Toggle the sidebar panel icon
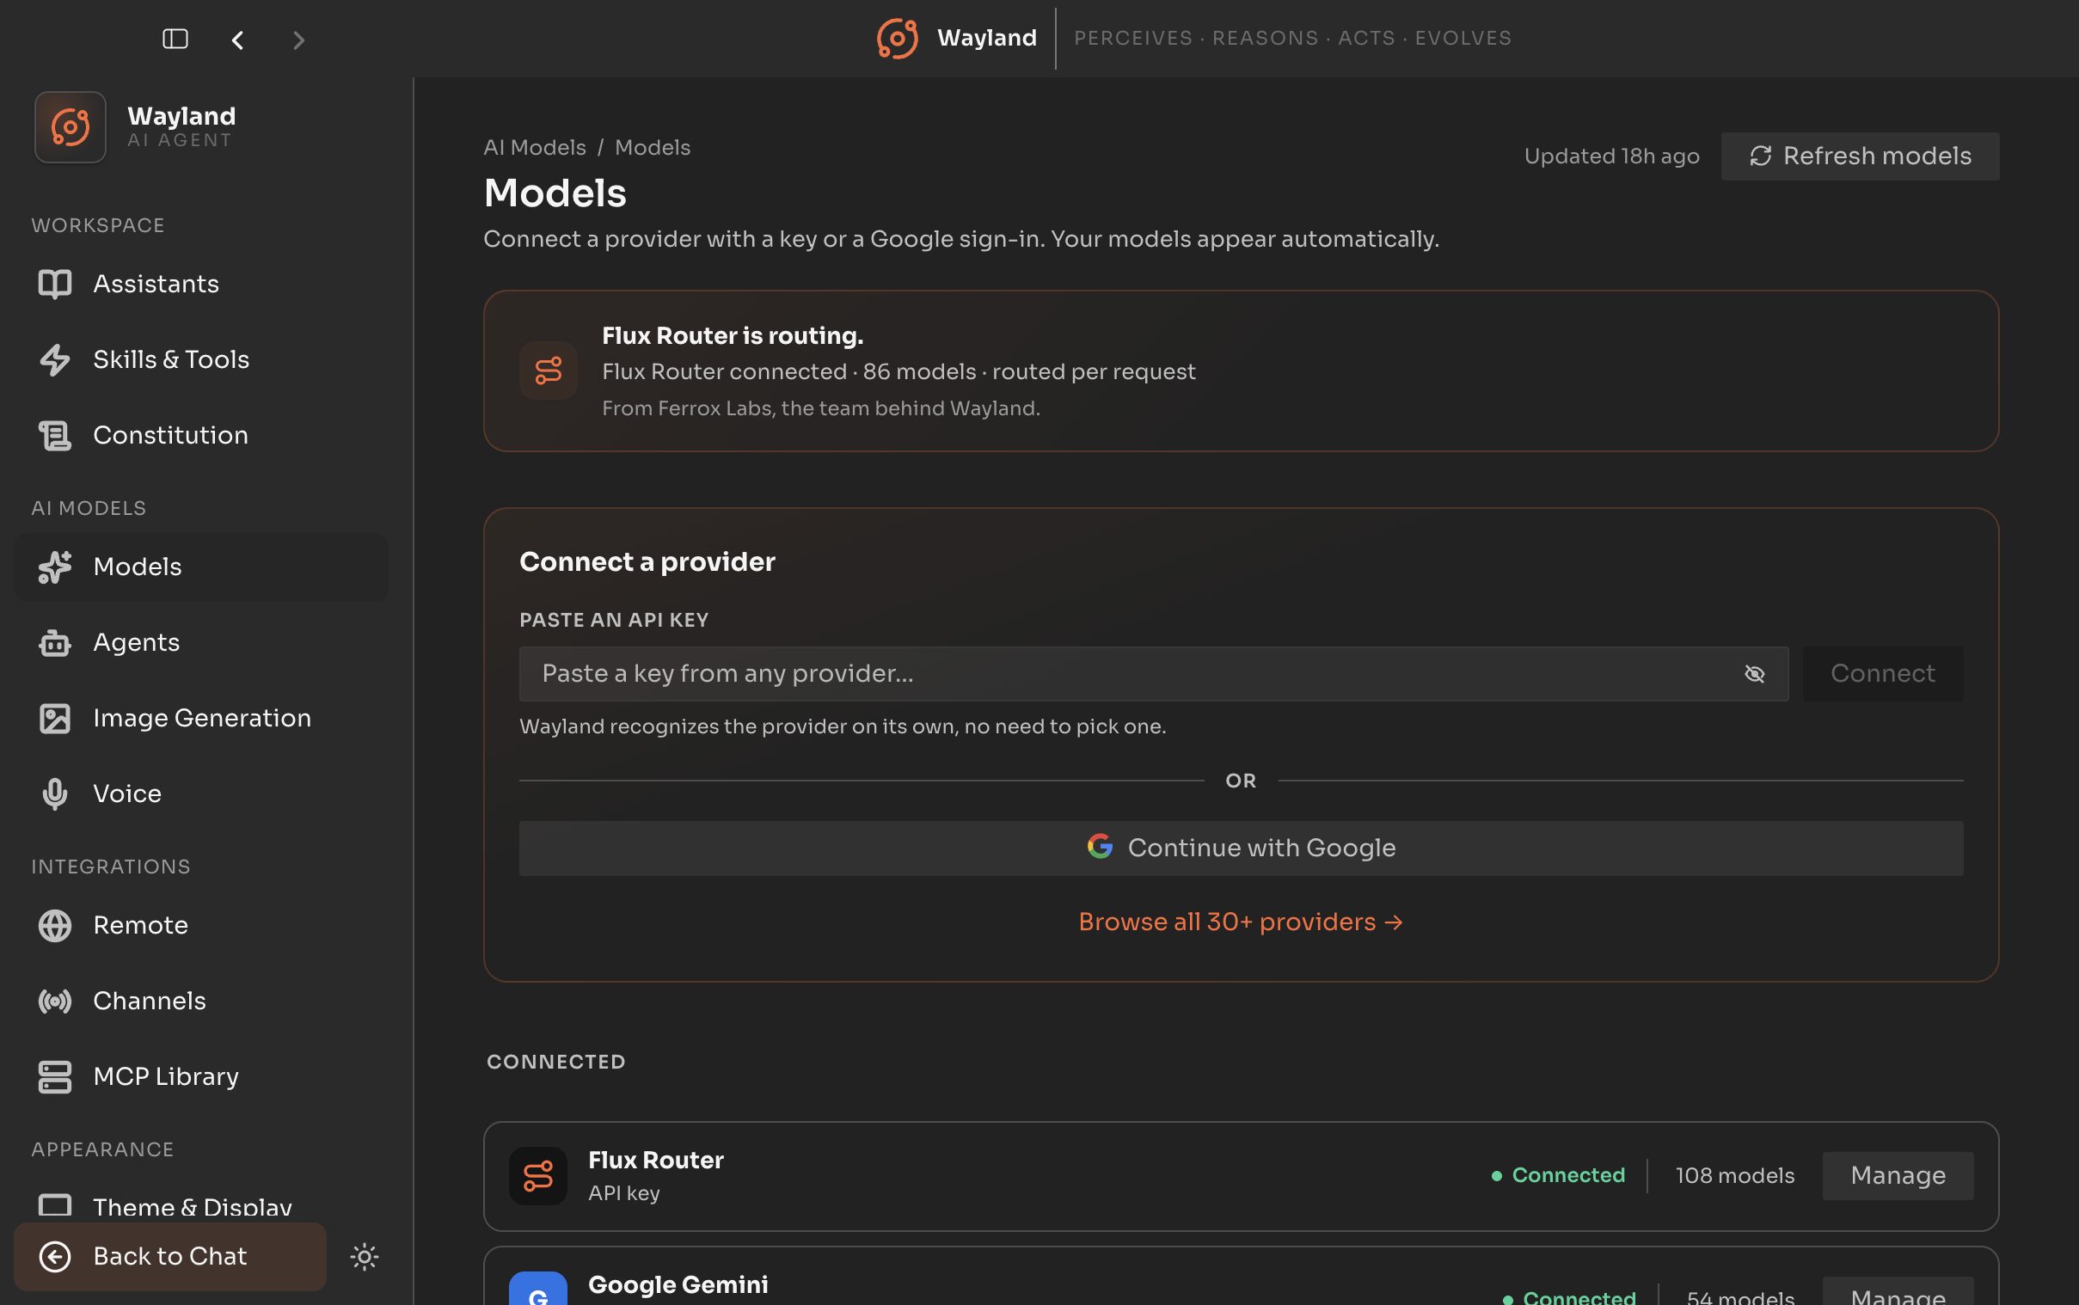The height and width of the screenshot is (1305, 2079). coord(175,39)
